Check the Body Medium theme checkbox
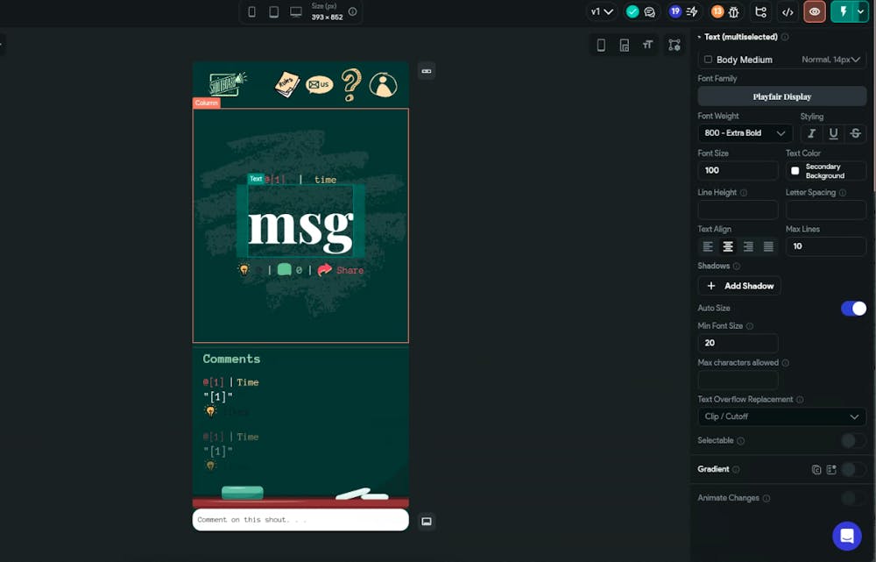The height and width of the screenshot is (562, 876). [x=708, y=60]
